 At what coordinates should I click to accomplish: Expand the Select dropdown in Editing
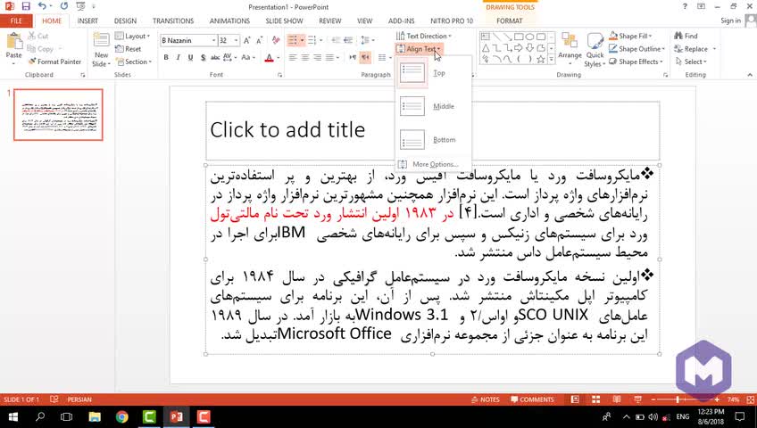point(691,62)
